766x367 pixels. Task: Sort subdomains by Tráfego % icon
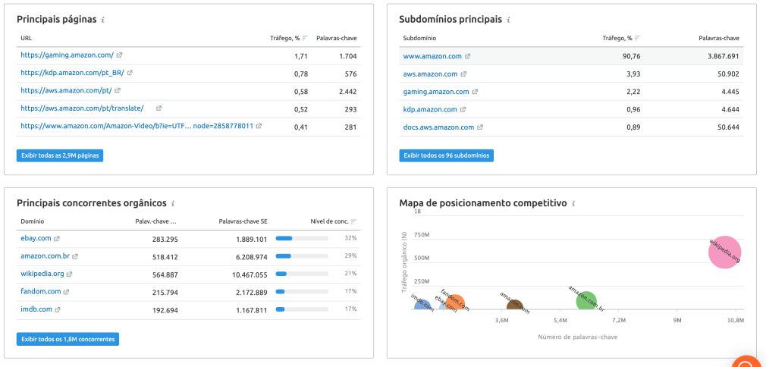tap(638, 38)
